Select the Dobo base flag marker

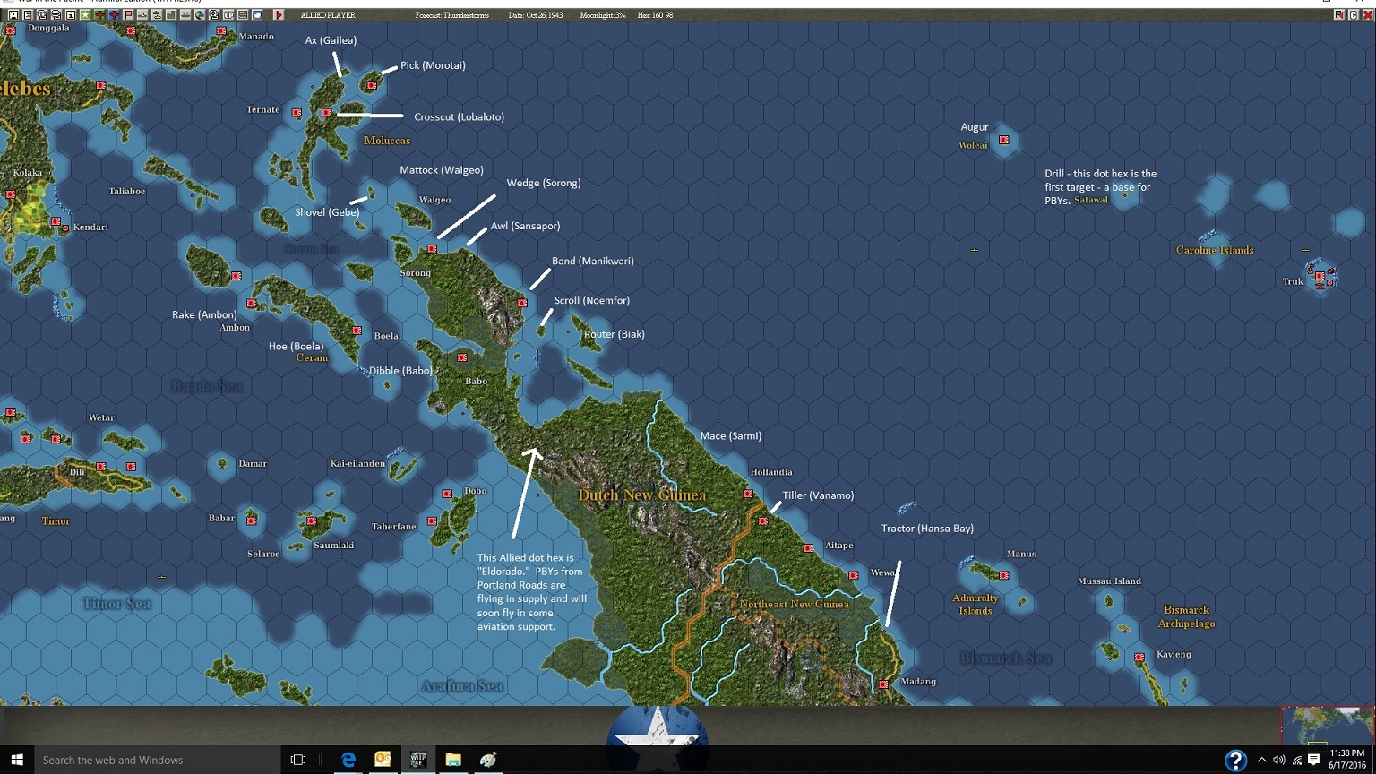click(447, 494)
